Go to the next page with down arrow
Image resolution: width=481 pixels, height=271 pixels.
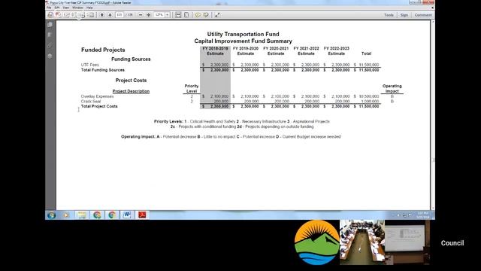110,15
